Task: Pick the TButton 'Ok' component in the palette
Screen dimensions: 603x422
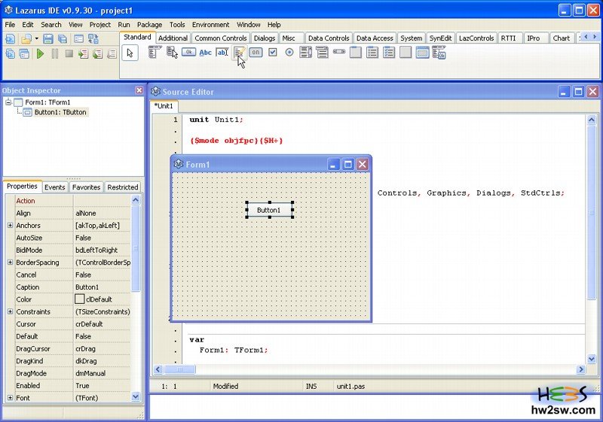Action: click(189, 52)
